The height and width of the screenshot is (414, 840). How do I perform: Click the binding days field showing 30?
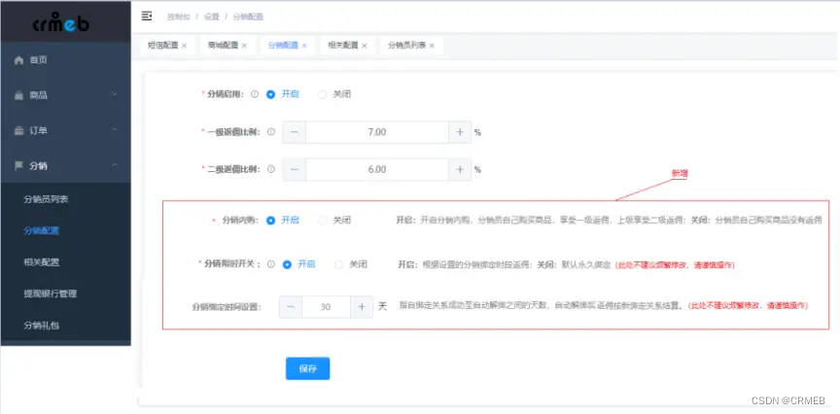tap(327, 307)
